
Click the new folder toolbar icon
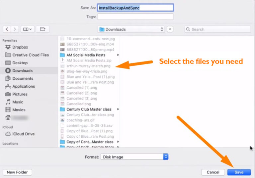pos(42,29)
